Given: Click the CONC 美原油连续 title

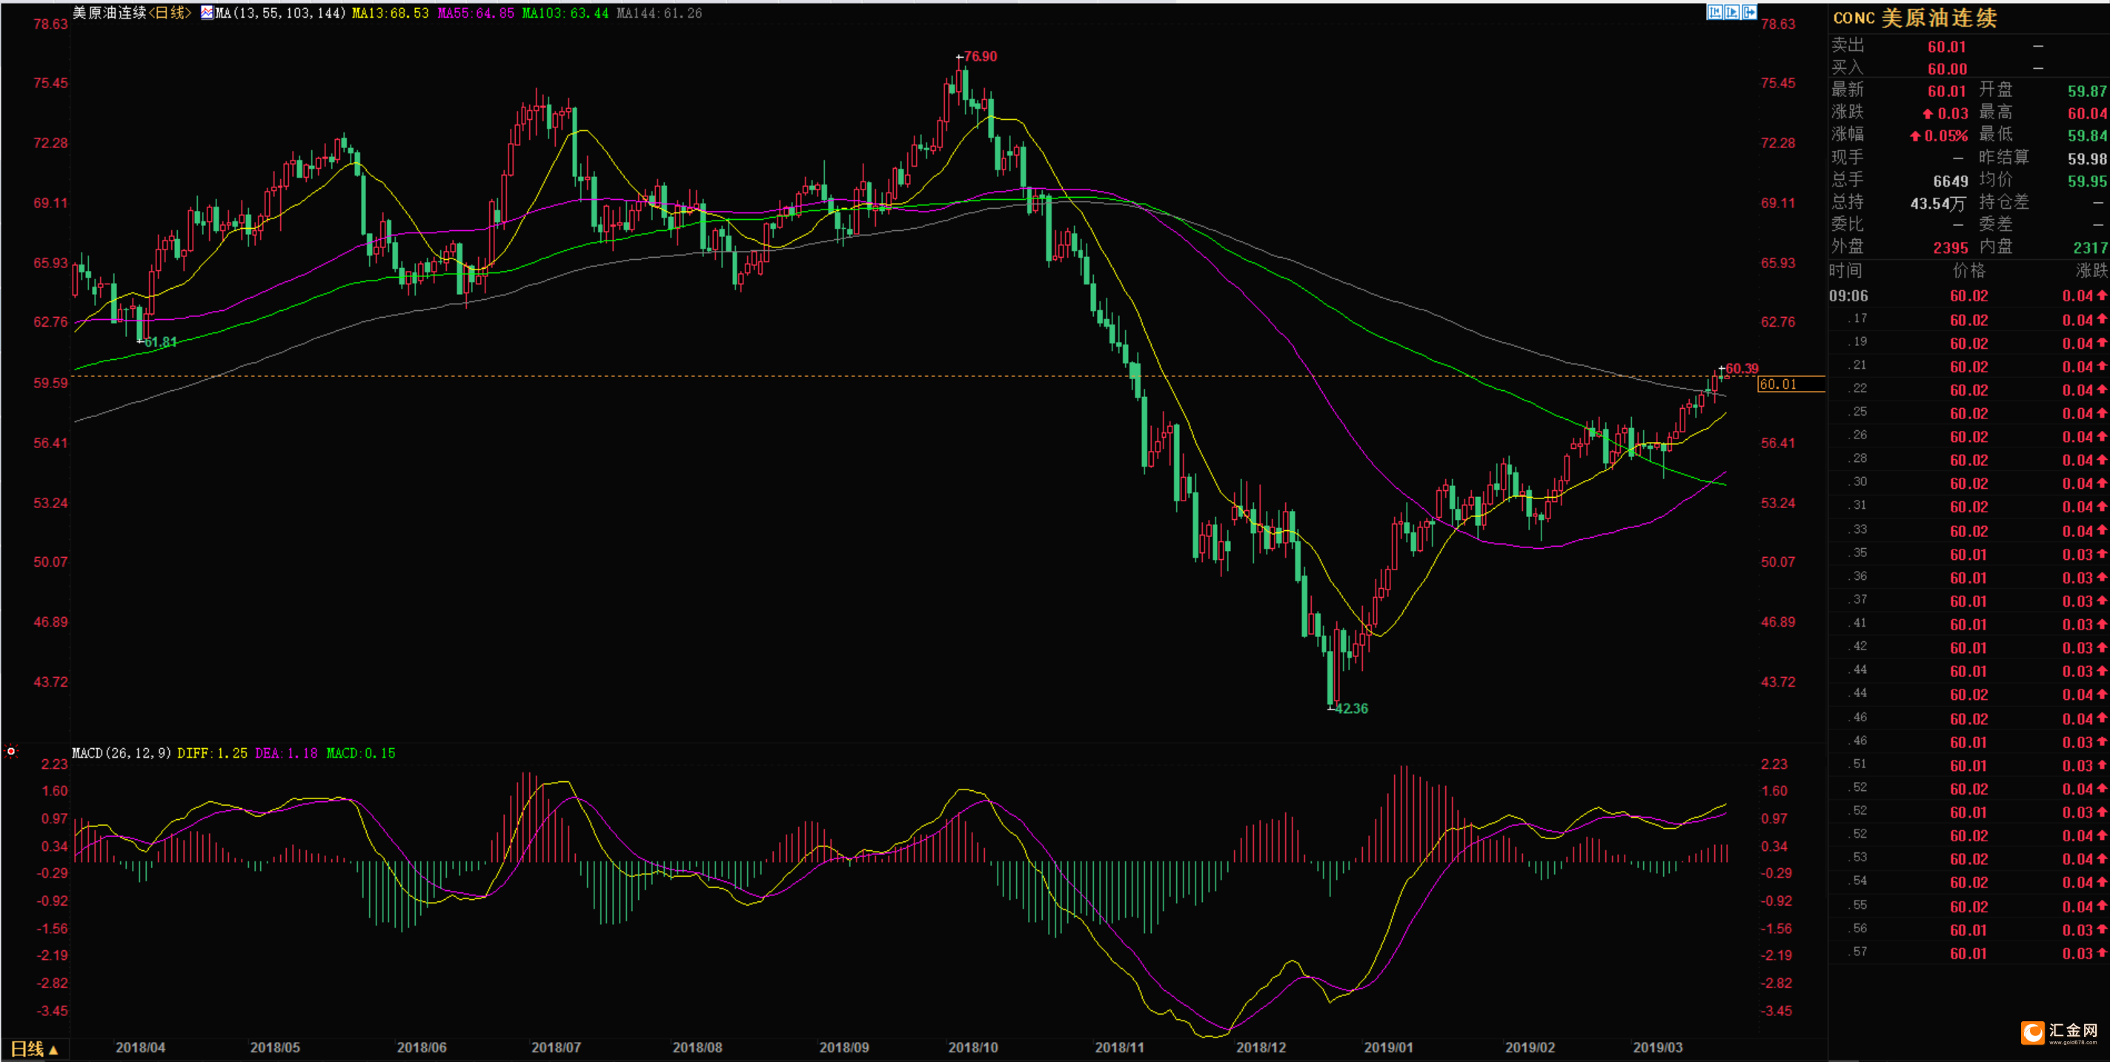Looking at the screenshot, I should pyautogui.click(x=1915, y=18).
